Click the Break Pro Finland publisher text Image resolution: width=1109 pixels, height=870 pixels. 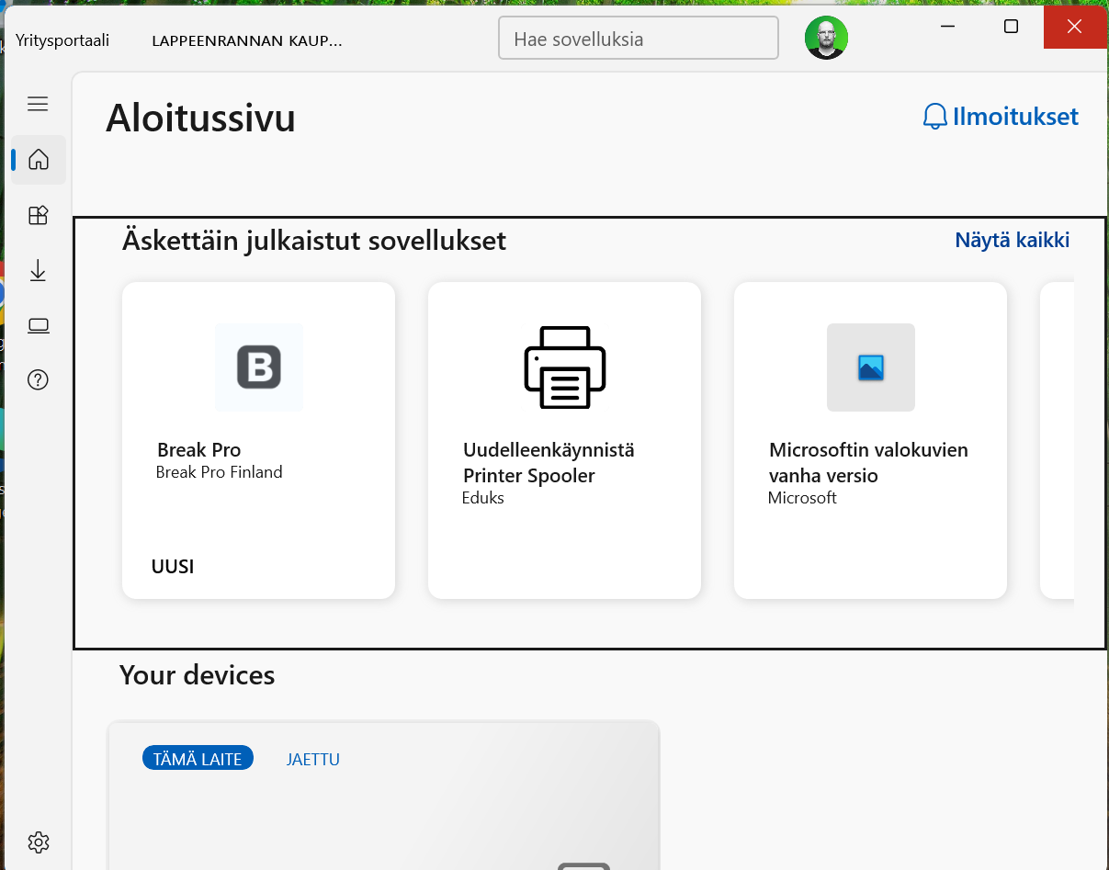[220, 472]
